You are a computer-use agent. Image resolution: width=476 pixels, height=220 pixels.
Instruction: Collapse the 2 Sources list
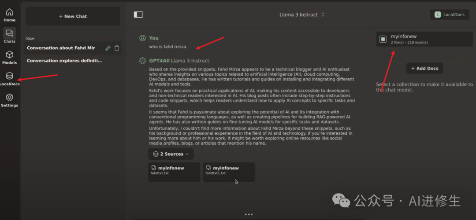pyautogui.click(x=171, y=154)
